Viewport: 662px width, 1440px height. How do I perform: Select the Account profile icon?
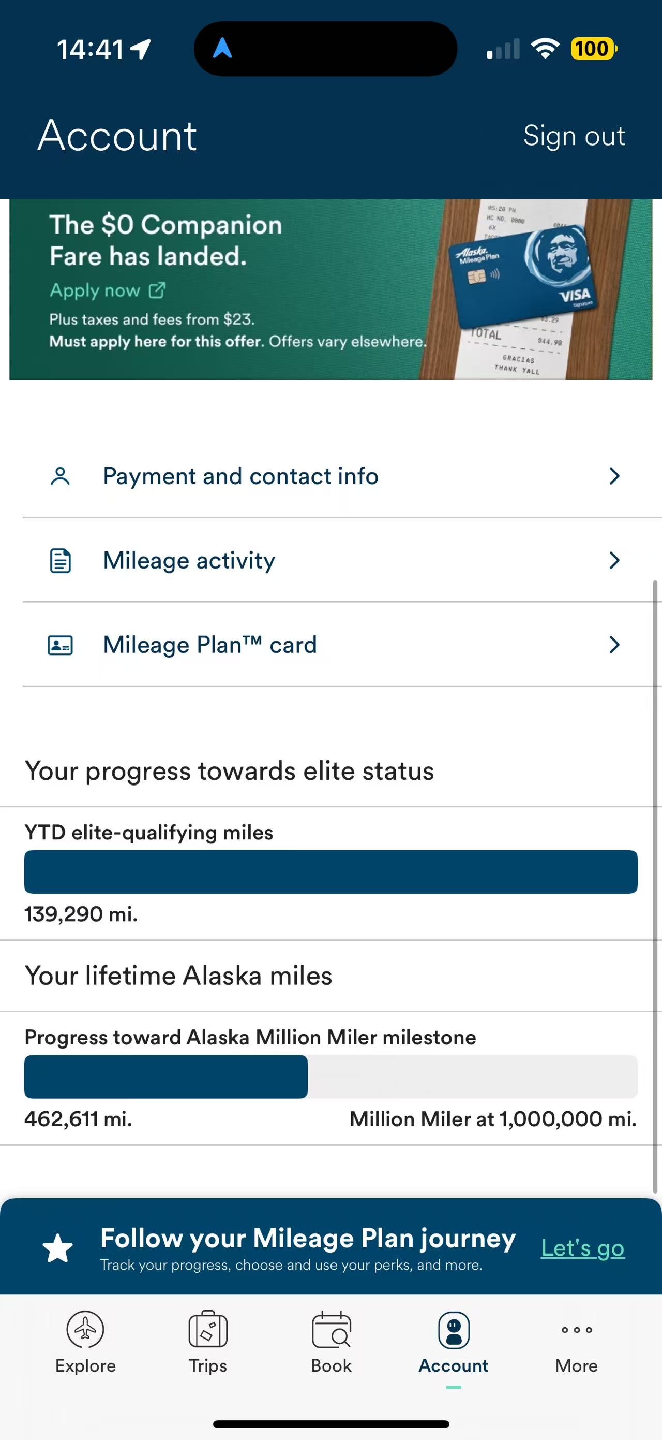click(453, 1330)
